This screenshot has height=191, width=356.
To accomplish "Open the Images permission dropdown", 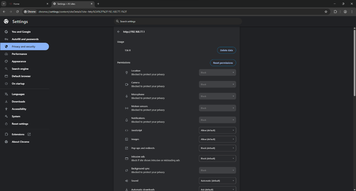I will (217, 139).
